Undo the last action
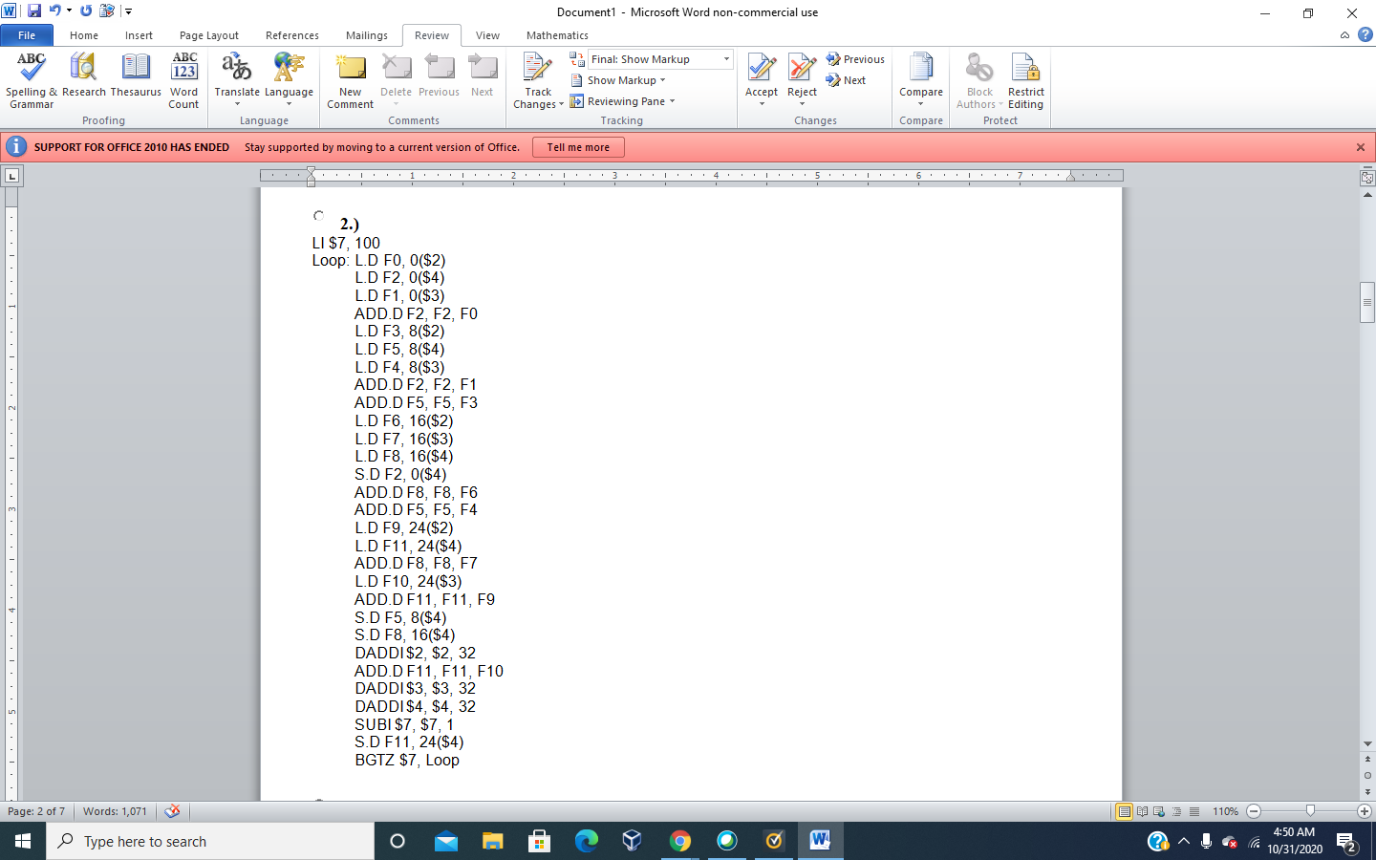 [54, 11]
